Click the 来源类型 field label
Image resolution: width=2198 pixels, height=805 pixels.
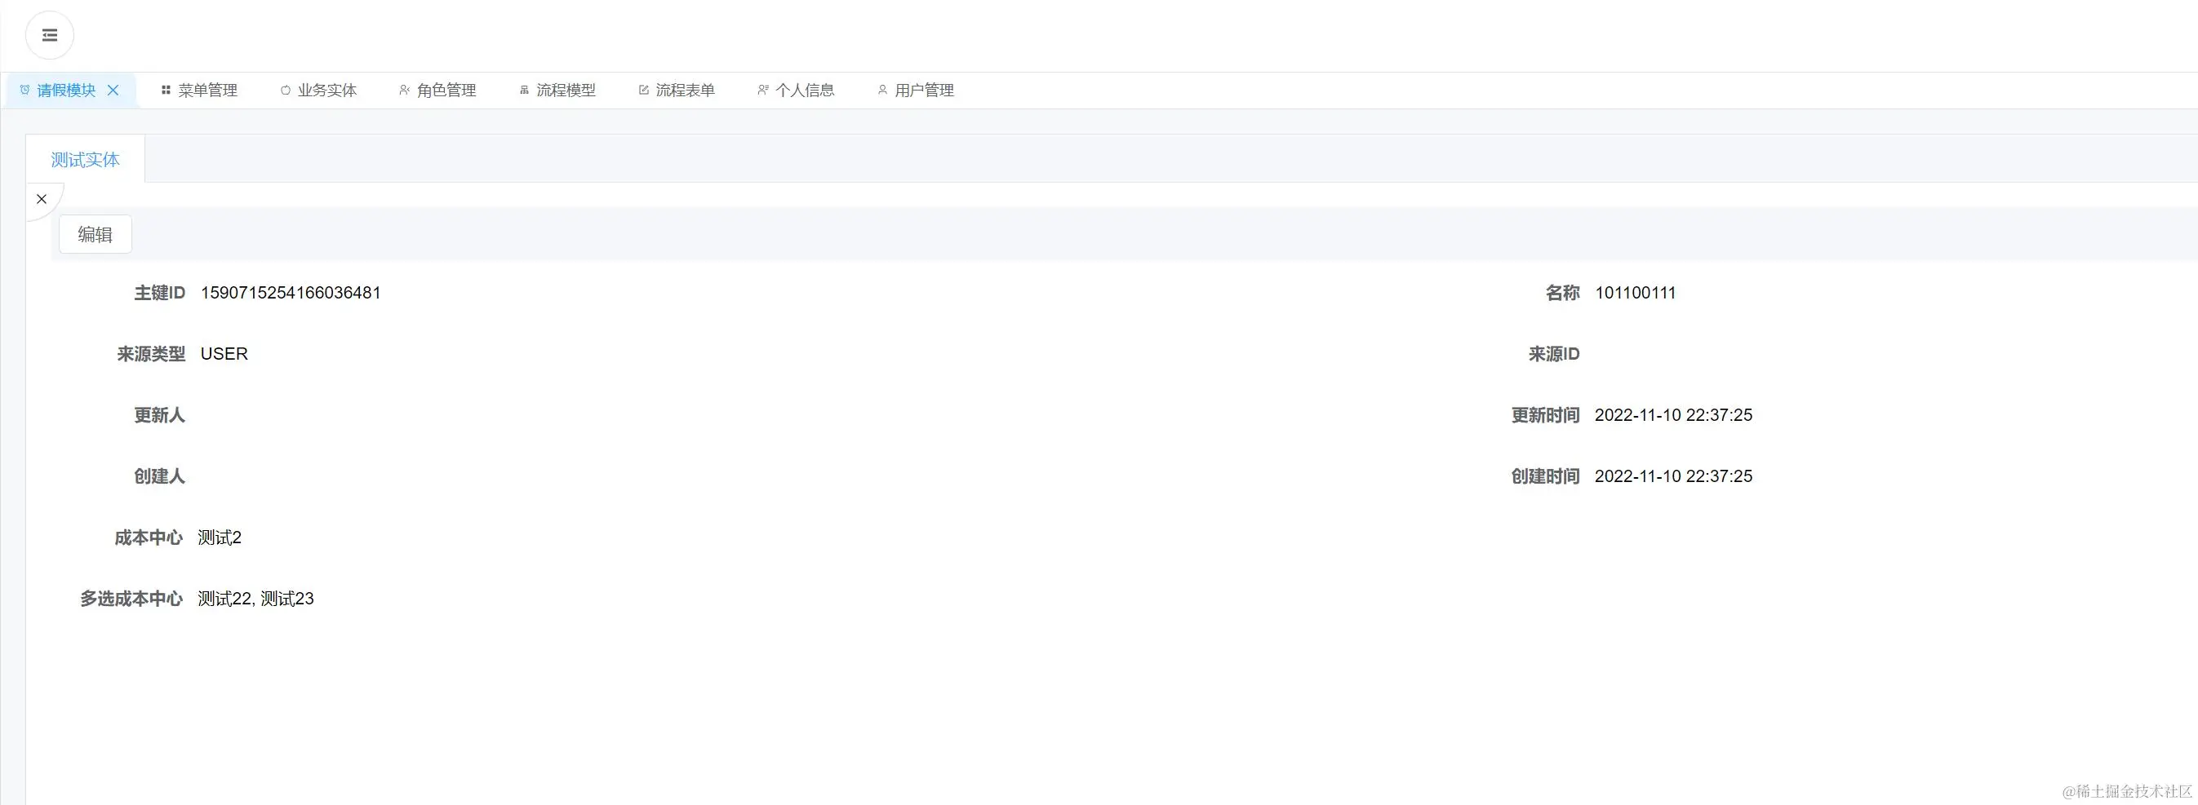point(151,354)
